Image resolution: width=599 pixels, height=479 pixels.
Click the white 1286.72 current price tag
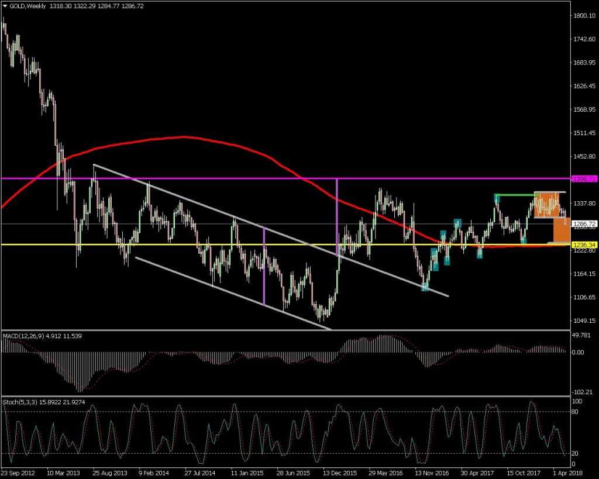(x=583, y=223)
